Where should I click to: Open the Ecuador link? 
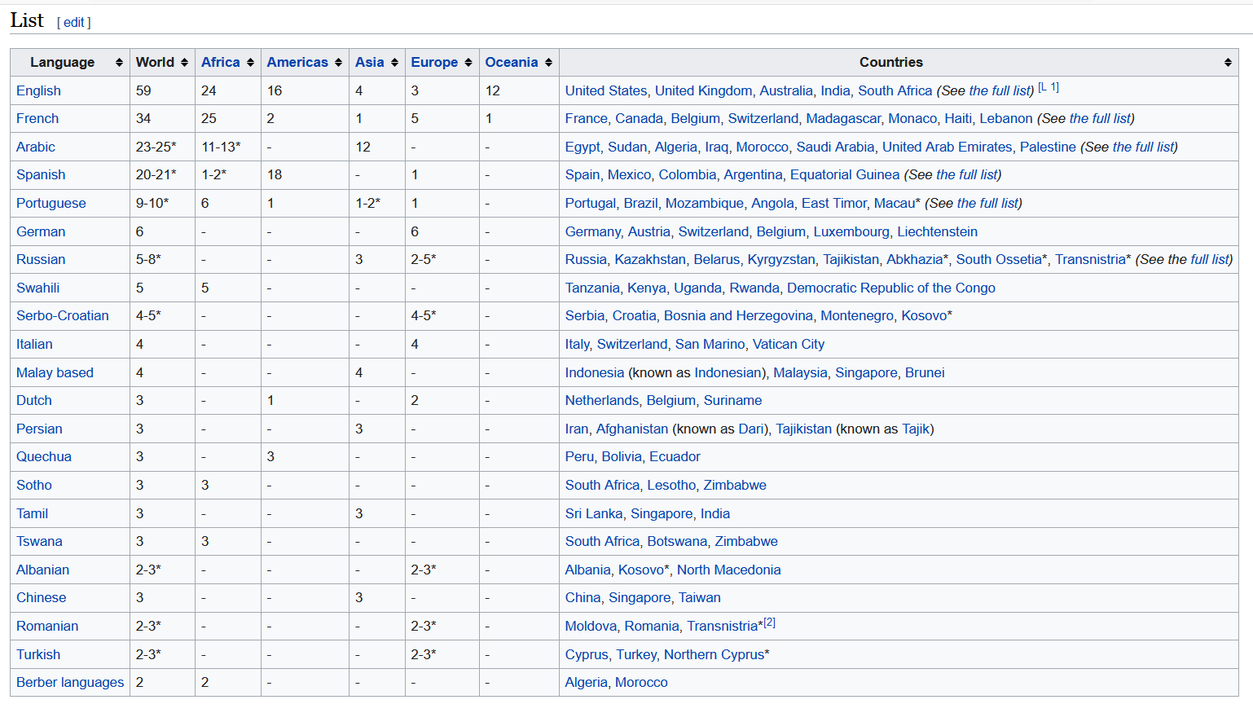(675, 456)
